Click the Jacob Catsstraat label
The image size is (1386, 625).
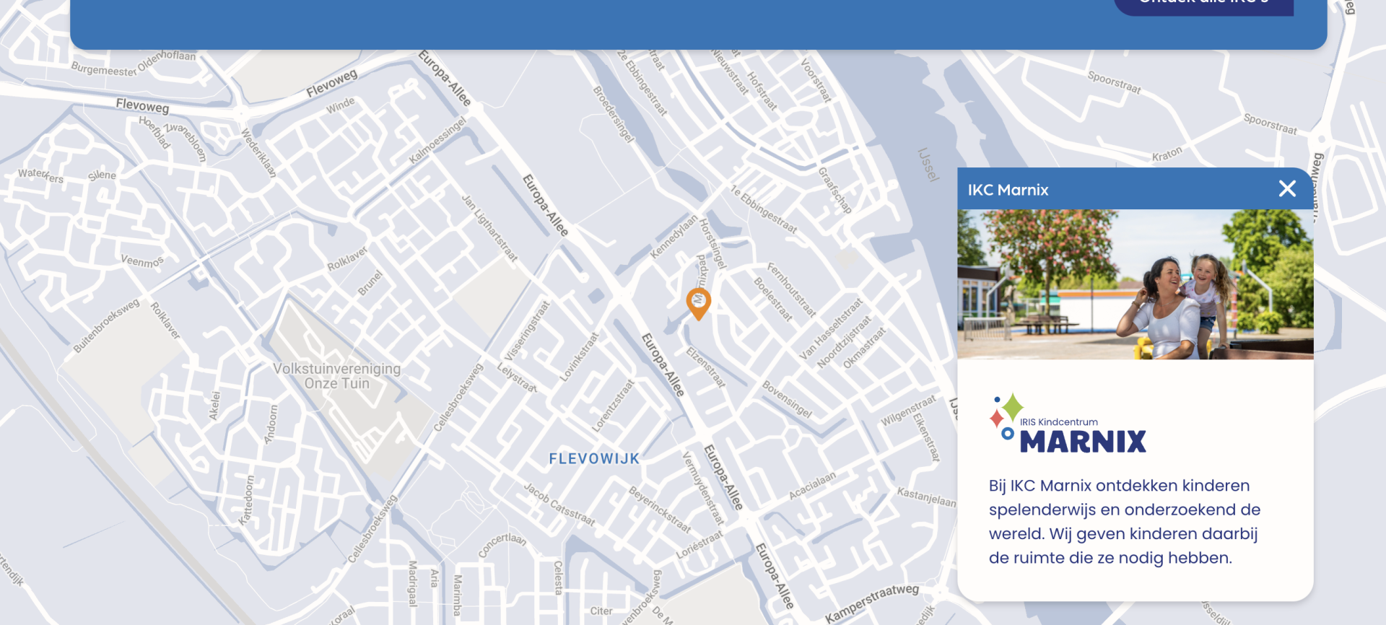(559, 504)
